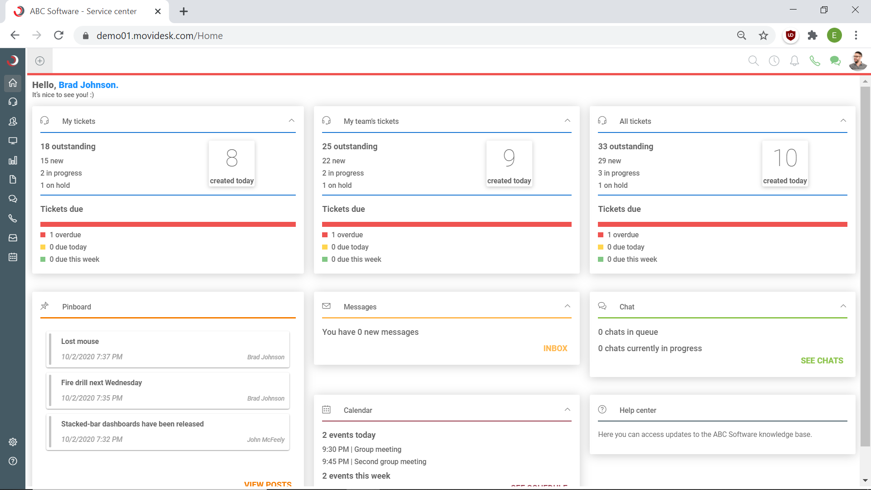Open the calendar icon in left sidebar
Image resolution: width=871 pixels, height=490 pixels.
click(13, 257)
